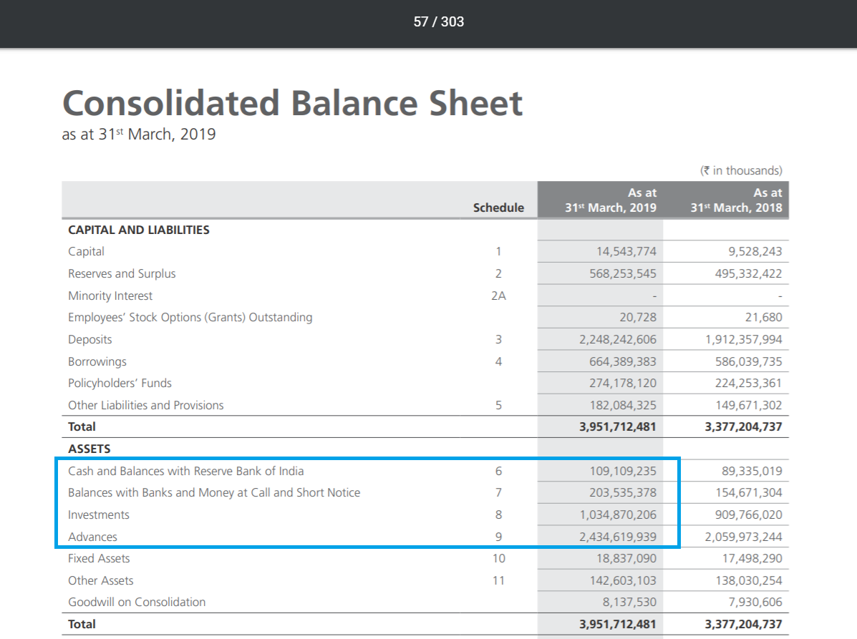The height and width of the screenshot is (639, 857).
Task: Click the Goodwill on Consolidation label
Action: [x=136, y=602]
